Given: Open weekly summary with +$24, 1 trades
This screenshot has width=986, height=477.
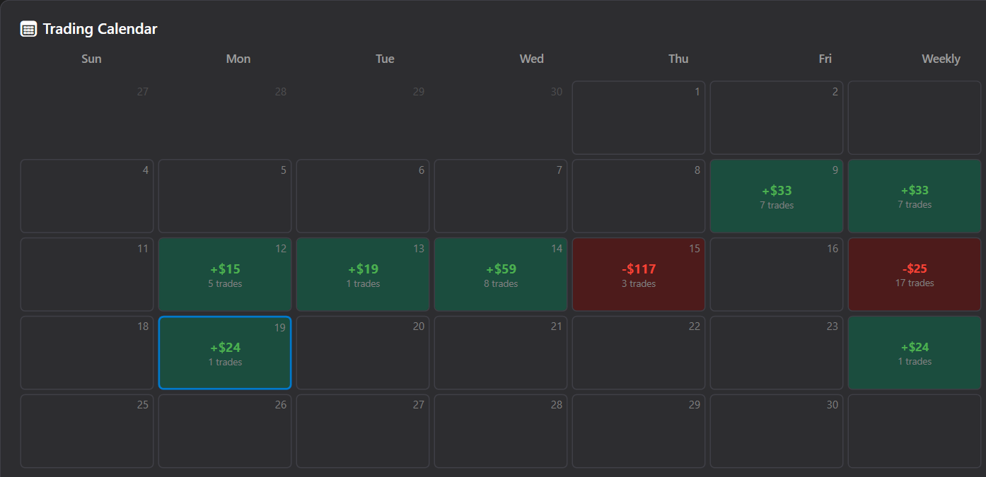Looking at the screenshot, I should pyautogui.click(x=915, y=353).
